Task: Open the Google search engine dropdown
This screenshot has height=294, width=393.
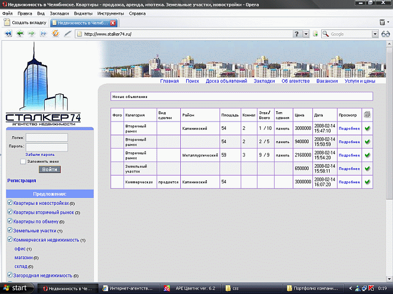Action: (x=374, y=34)
